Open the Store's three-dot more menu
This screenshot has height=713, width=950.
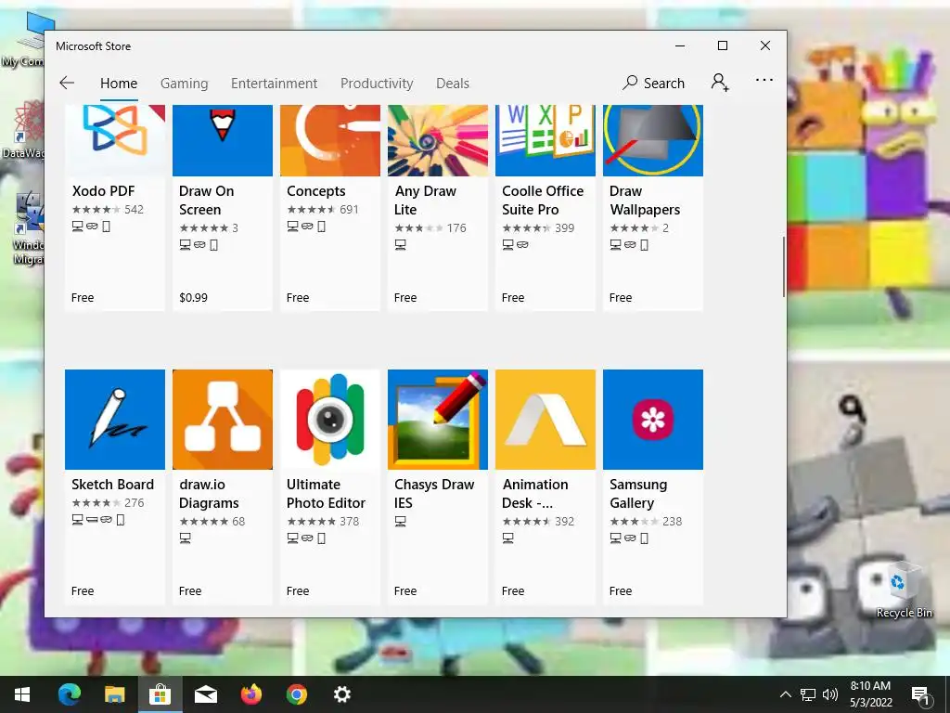pyautogui.click(x=764, y=80)
